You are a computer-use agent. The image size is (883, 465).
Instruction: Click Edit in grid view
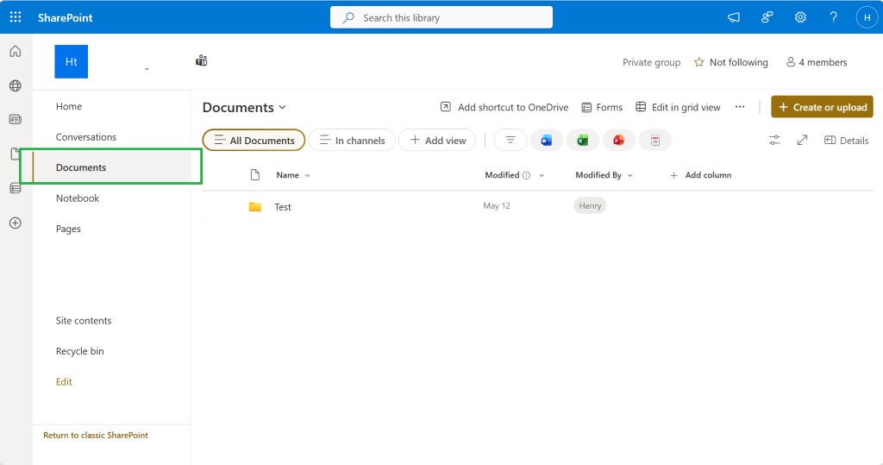678,107
